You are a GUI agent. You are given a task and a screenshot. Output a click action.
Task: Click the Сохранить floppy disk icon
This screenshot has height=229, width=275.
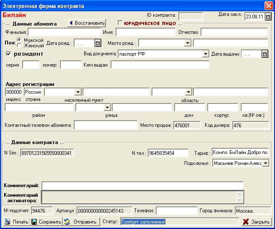pyautogui.click(x=34, y=222)
